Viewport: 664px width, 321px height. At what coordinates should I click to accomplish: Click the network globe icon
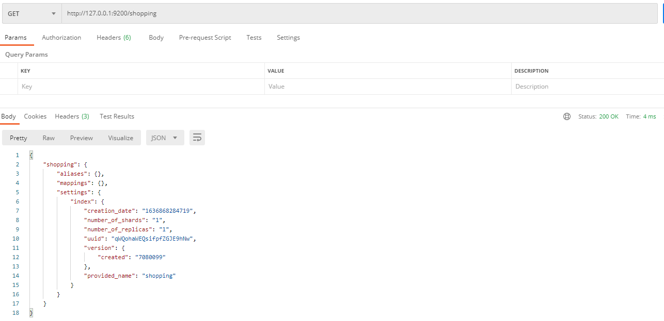tap(567, 116)
